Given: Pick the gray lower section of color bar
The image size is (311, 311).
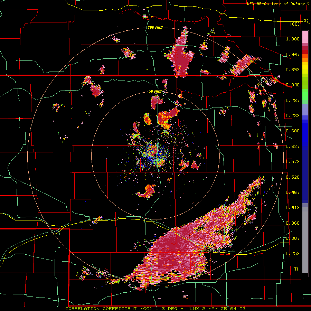Looking at the screenshot, I should (x=305, y=240).
